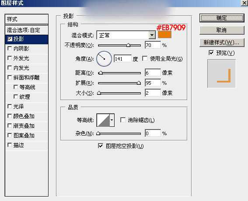Click the spread field showing 95
Viewport: 248px width, 201px height.
[x=153, y=83]
